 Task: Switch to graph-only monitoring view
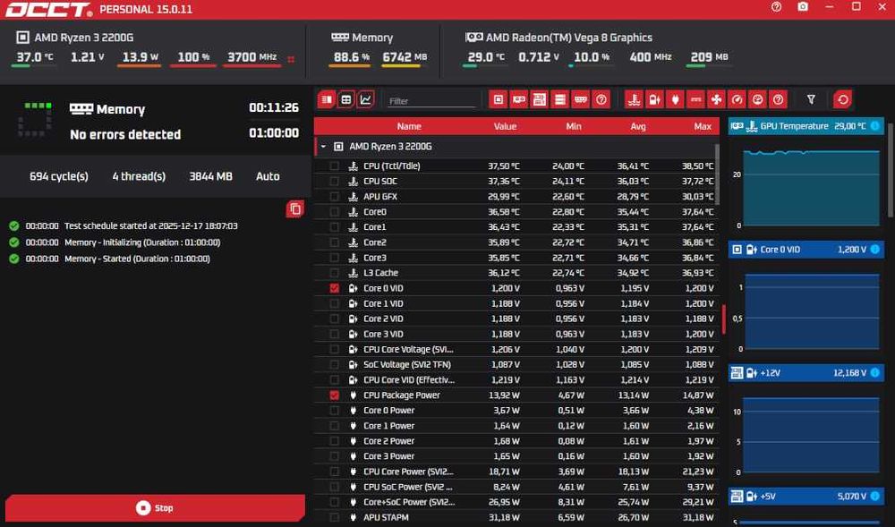click(365, 99)
